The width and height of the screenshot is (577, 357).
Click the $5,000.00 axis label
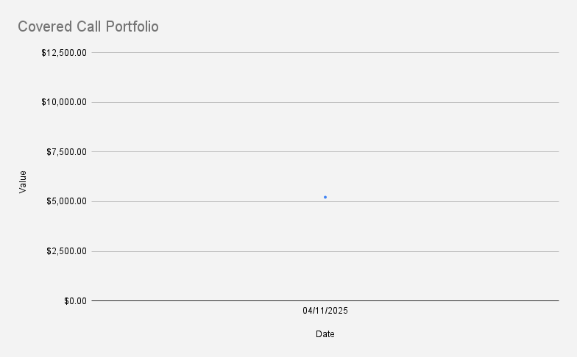pyautogui.click(x=66, y=201)
